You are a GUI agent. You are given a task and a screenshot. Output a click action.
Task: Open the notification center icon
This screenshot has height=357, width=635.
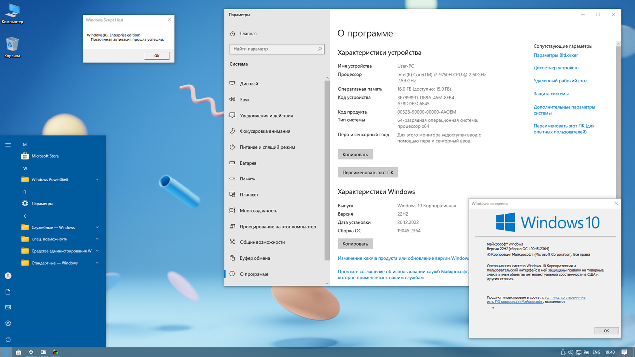coord(625,352)
